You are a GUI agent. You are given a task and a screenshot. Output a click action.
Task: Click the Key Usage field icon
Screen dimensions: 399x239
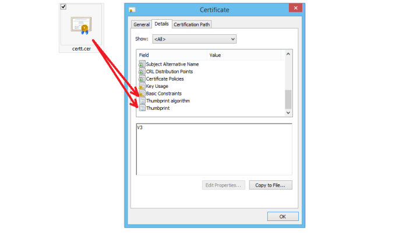pyautogui.click(x=142, y=86)
